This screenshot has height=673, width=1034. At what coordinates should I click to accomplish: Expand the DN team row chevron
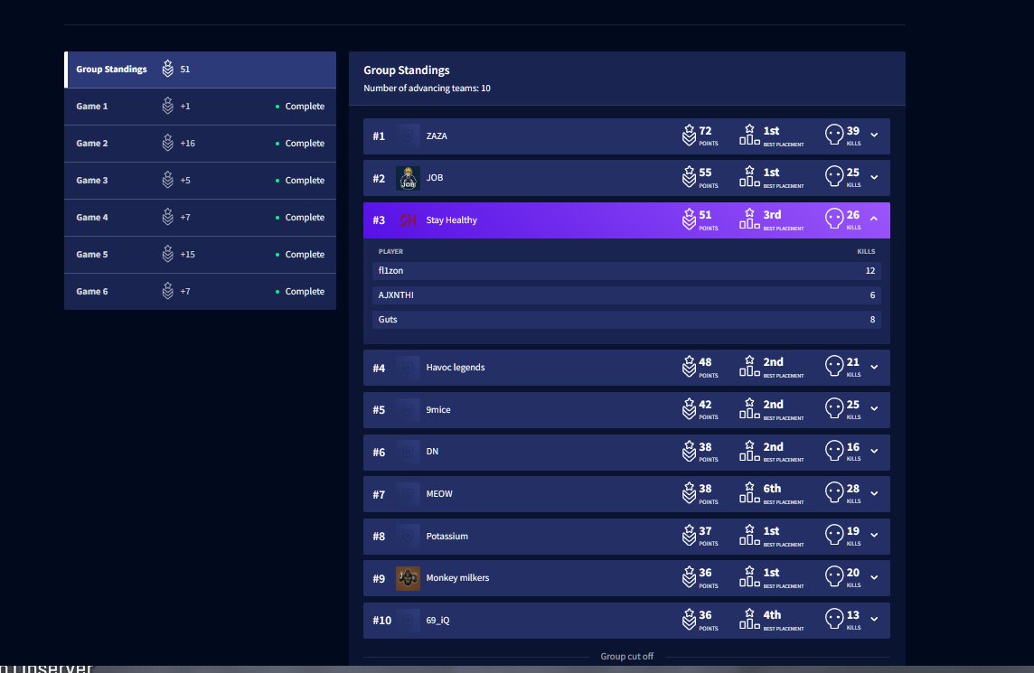[874, 452]
